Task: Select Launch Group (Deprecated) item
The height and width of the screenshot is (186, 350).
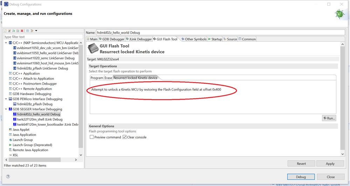Action: 30,145
